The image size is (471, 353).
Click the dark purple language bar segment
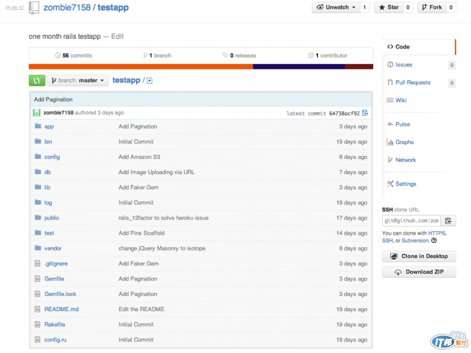tap(299, 66)
